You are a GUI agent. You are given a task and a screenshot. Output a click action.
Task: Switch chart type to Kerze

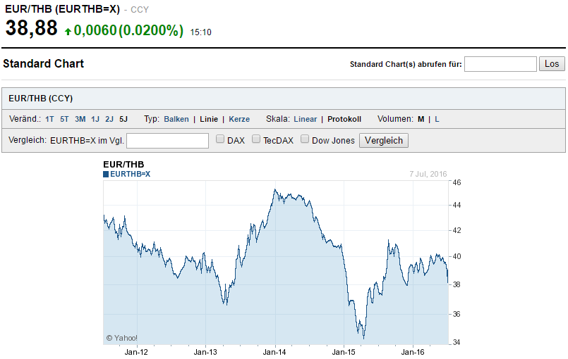tap(239, 119)
